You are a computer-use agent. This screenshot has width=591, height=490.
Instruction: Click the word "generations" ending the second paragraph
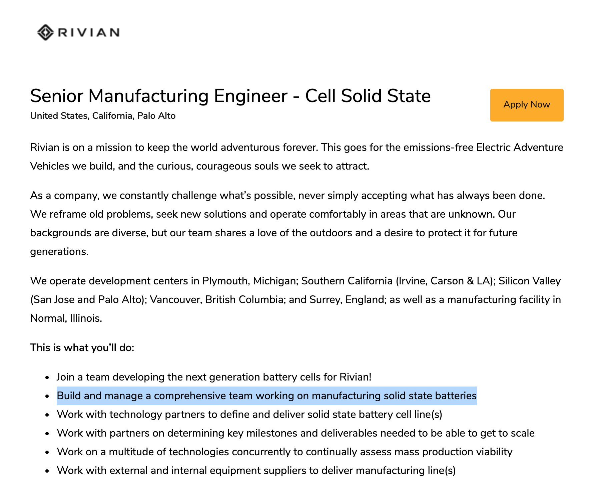point(59,251)
